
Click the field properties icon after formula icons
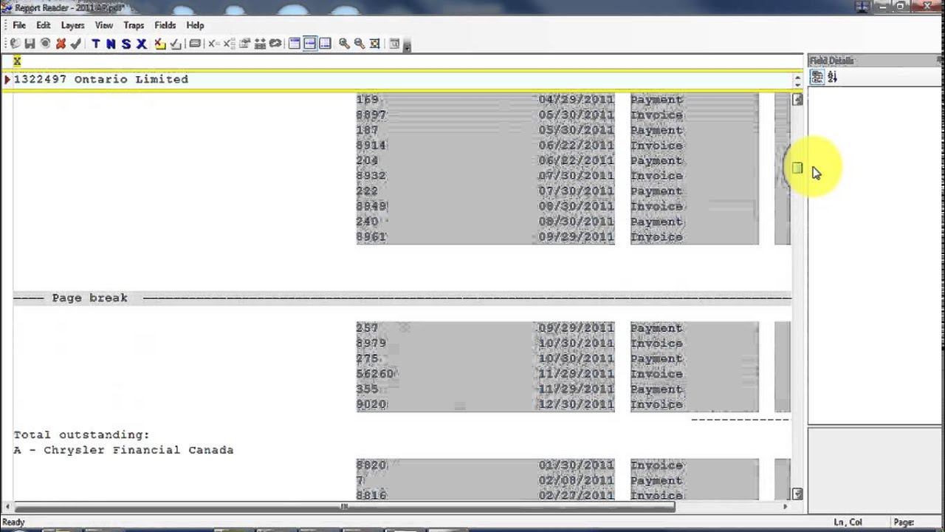click(244, 44)
